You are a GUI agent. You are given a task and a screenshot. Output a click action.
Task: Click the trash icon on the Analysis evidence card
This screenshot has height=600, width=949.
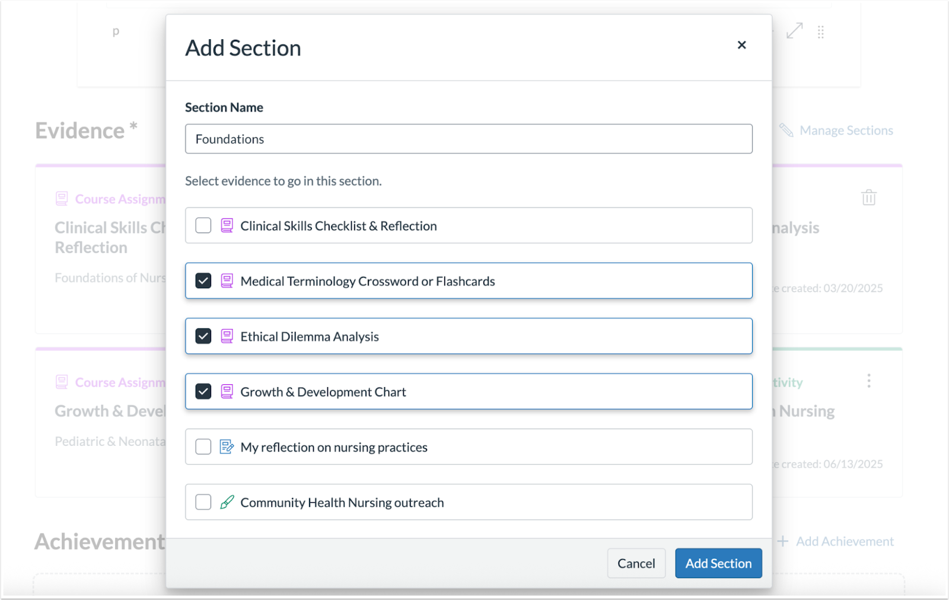[x=868, y=197]
